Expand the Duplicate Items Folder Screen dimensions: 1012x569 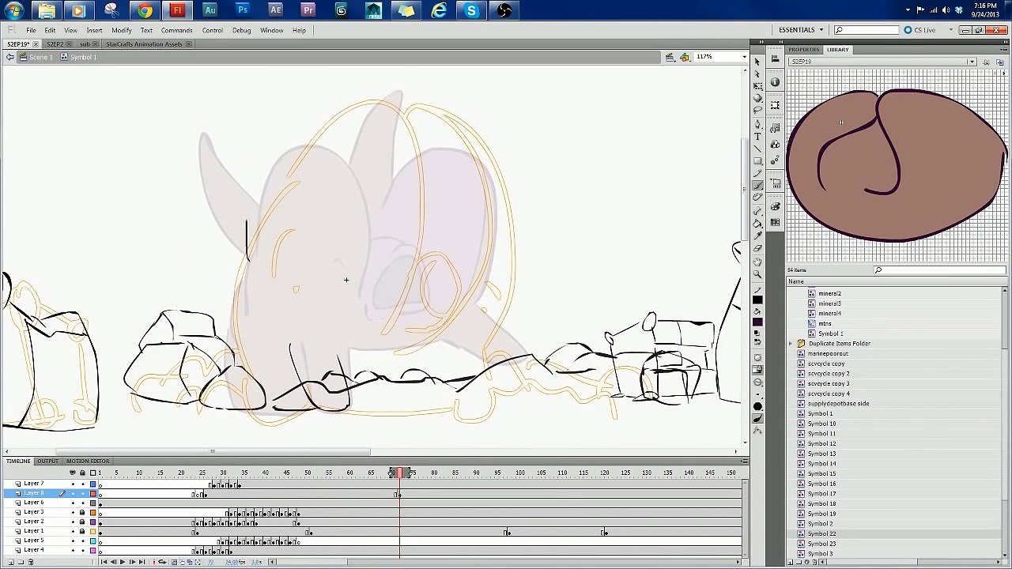[x=791, y=344]
